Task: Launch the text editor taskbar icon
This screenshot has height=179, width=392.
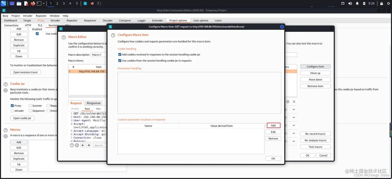Action: [26, 3]
